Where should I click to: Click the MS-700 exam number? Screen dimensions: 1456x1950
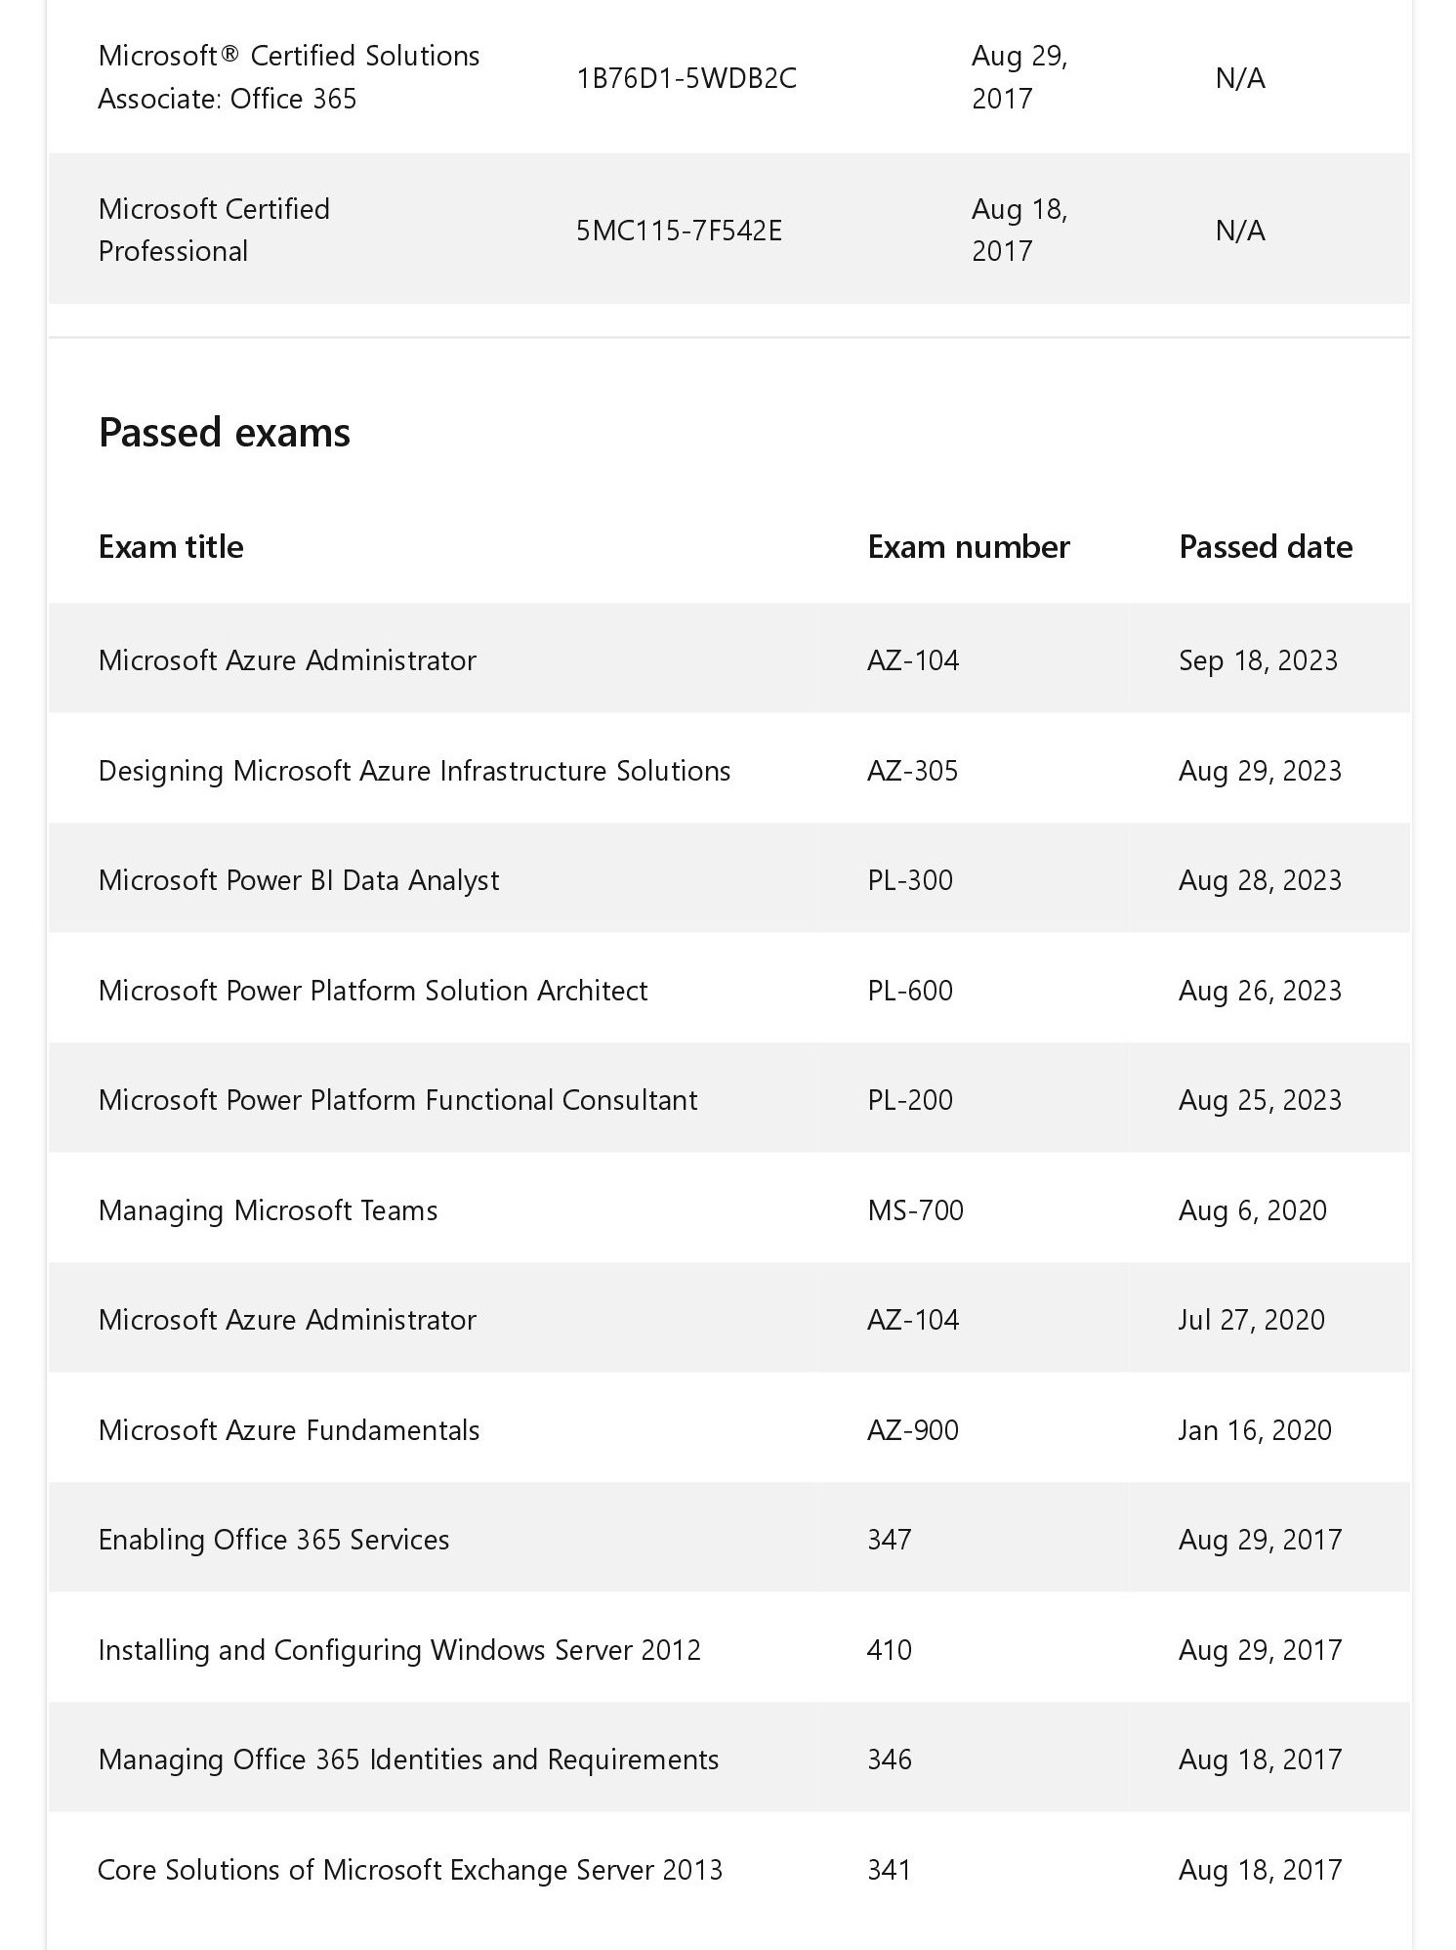pos(915,1210)
